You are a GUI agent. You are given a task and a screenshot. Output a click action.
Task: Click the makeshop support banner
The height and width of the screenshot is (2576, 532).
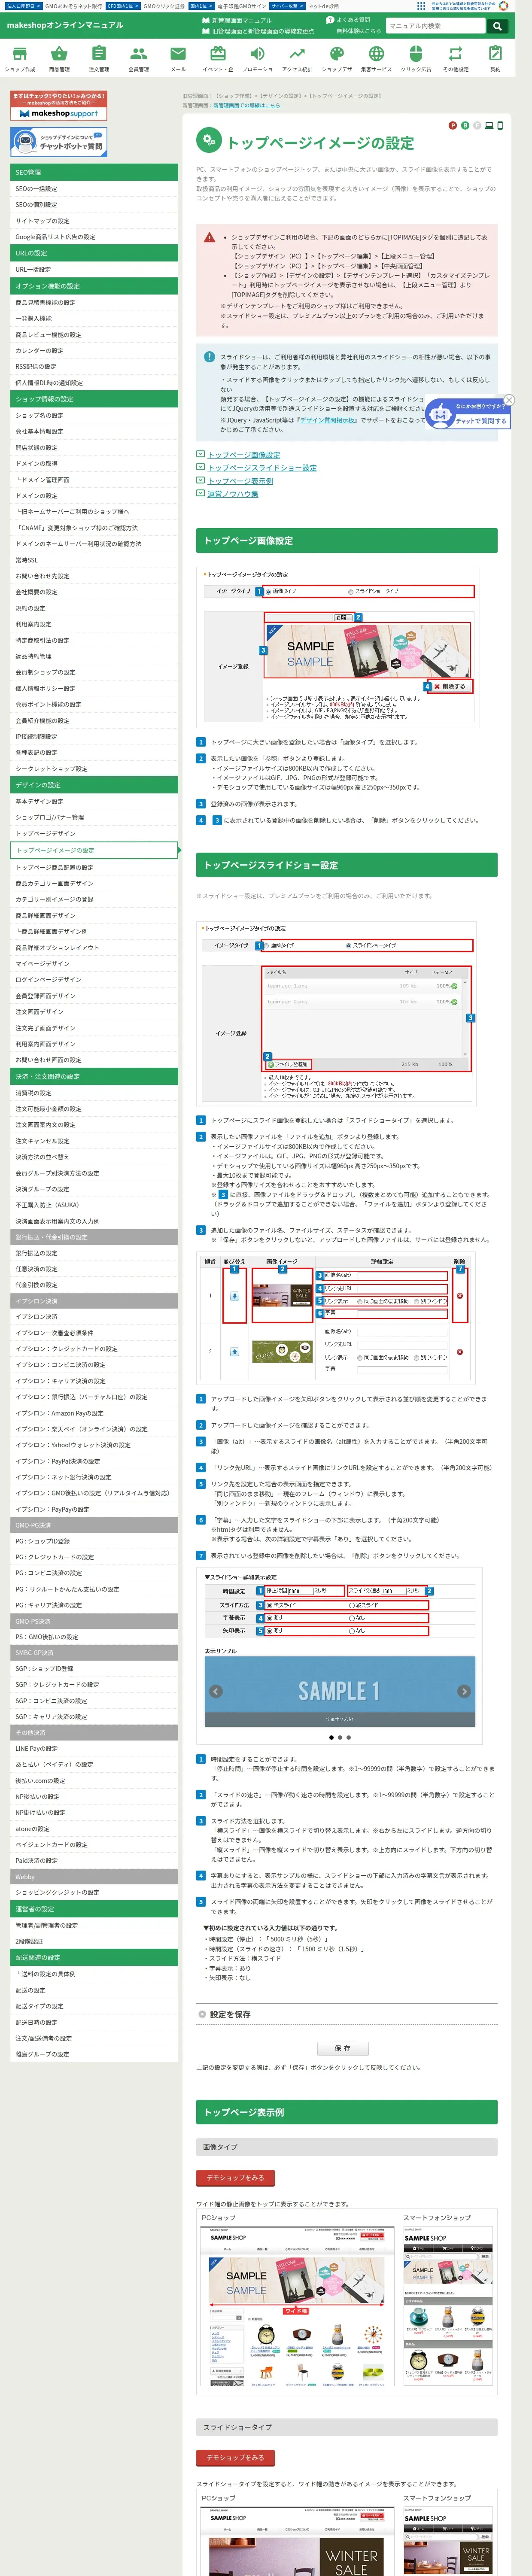[x=58, y=106]
